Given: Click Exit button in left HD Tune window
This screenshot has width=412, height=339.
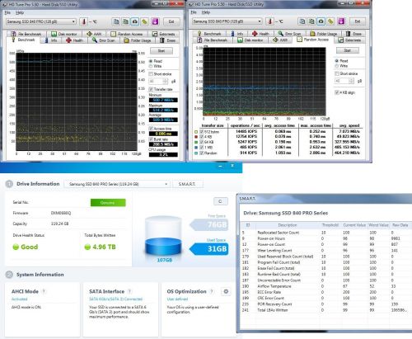Looking at the screenshot, I should click(x=171, y=21).
